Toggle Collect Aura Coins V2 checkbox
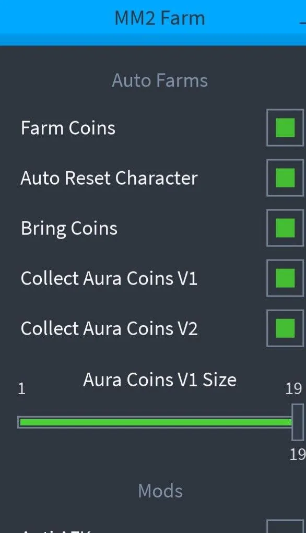This screenshot has height=533, width=306. point(285,328)
